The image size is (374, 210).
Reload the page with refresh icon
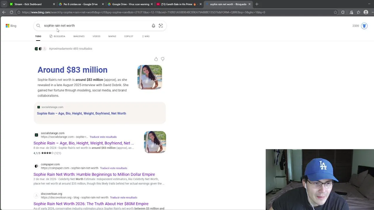(11, 12)
